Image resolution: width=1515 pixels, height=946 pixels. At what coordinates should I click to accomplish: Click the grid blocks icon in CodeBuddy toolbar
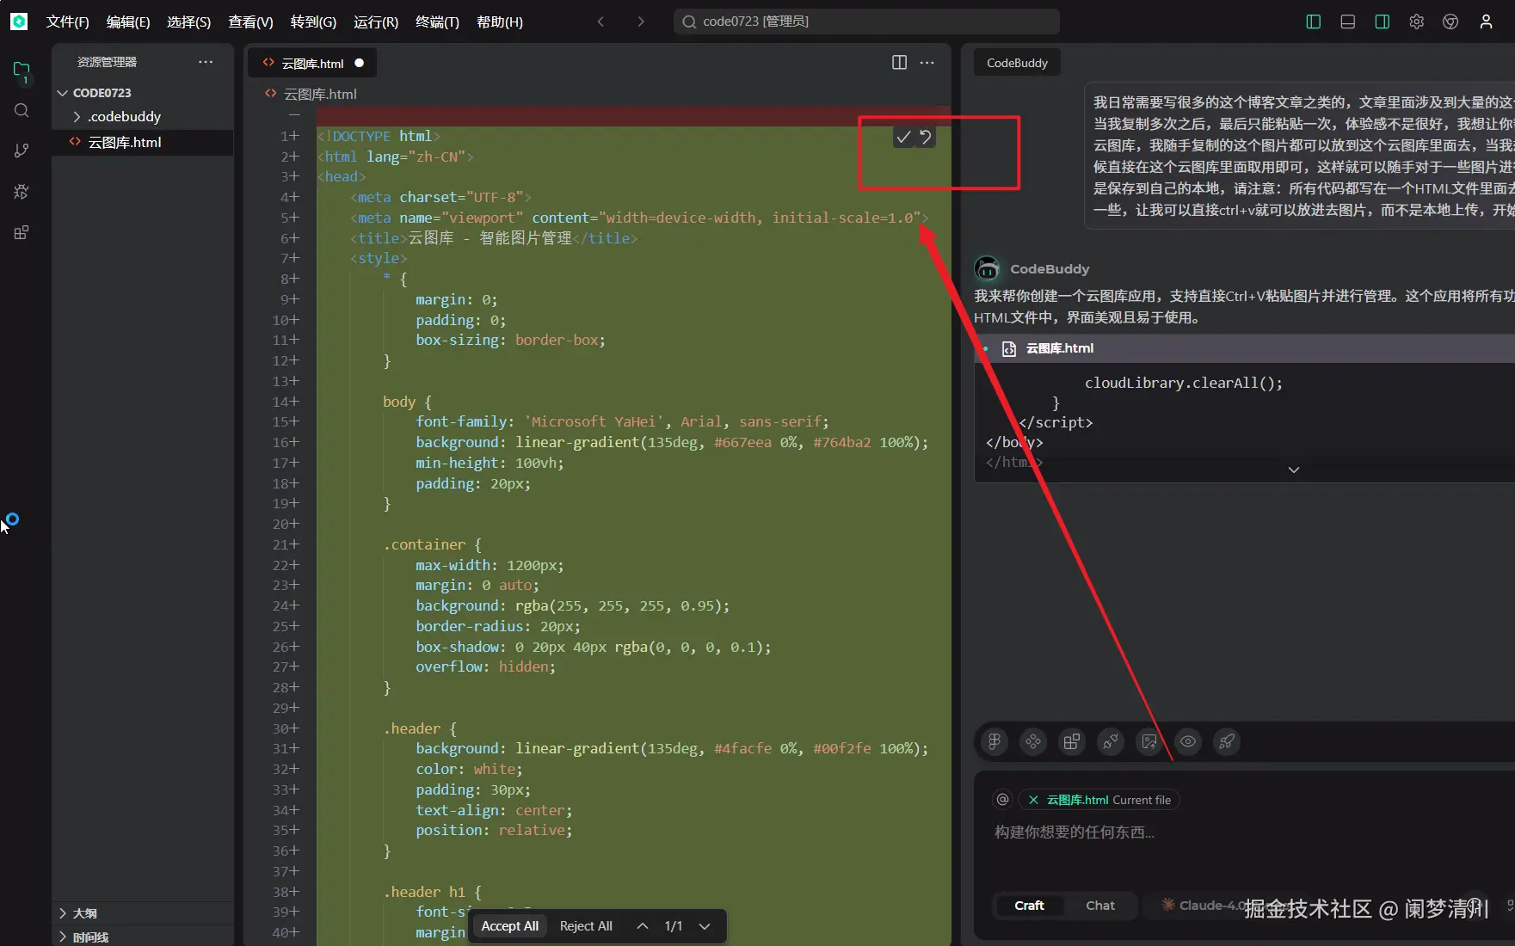tap(1072, 741)
